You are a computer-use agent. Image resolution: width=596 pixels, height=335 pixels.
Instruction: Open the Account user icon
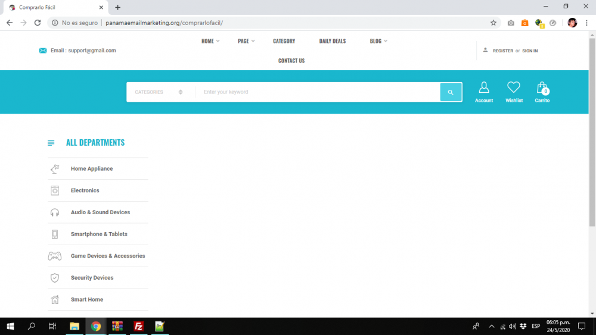pyautogui.click(x=484, y=87)
